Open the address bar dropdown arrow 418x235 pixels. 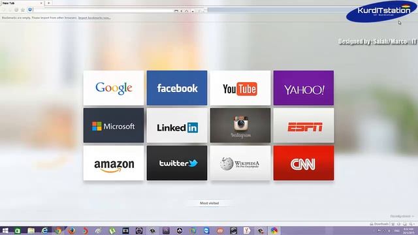click(193, 11)
